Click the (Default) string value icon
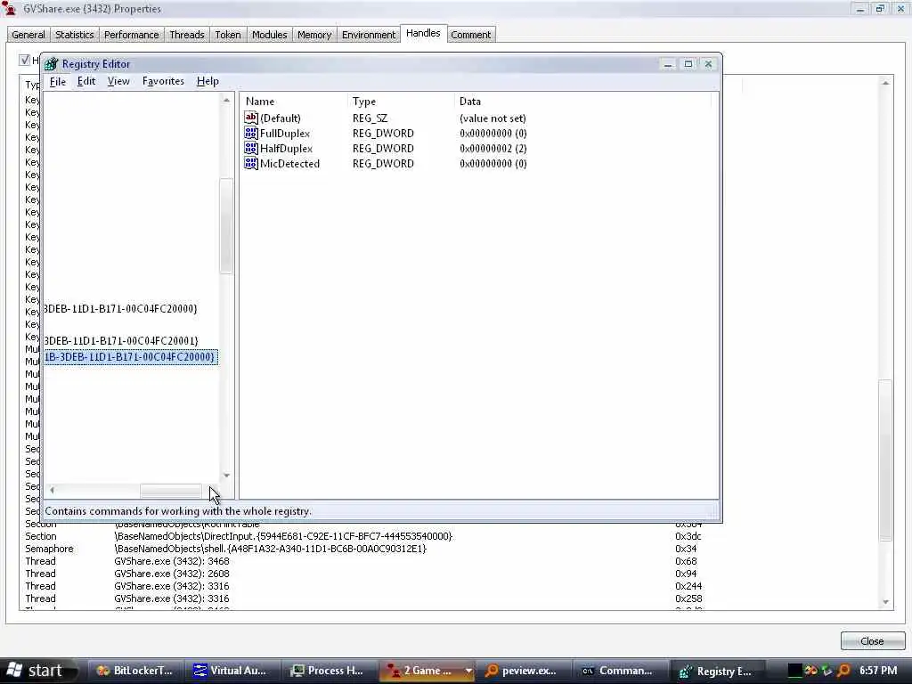 click(250, 118)
